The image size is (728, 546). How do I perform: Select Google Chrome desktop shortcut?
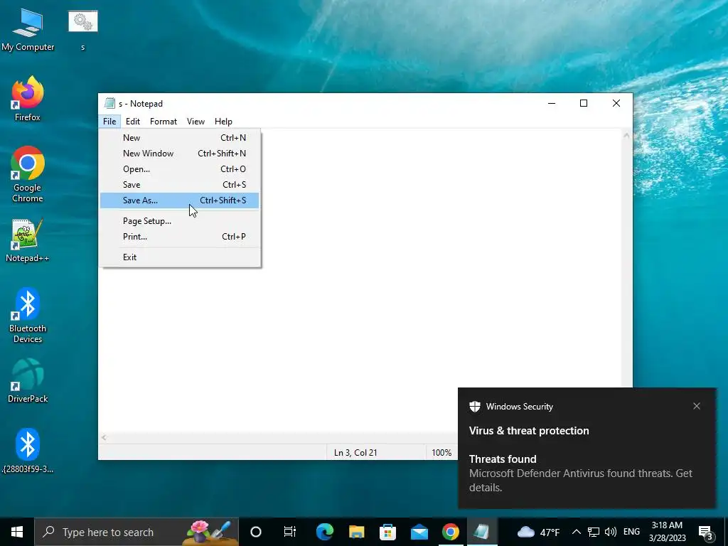point(28,175)
